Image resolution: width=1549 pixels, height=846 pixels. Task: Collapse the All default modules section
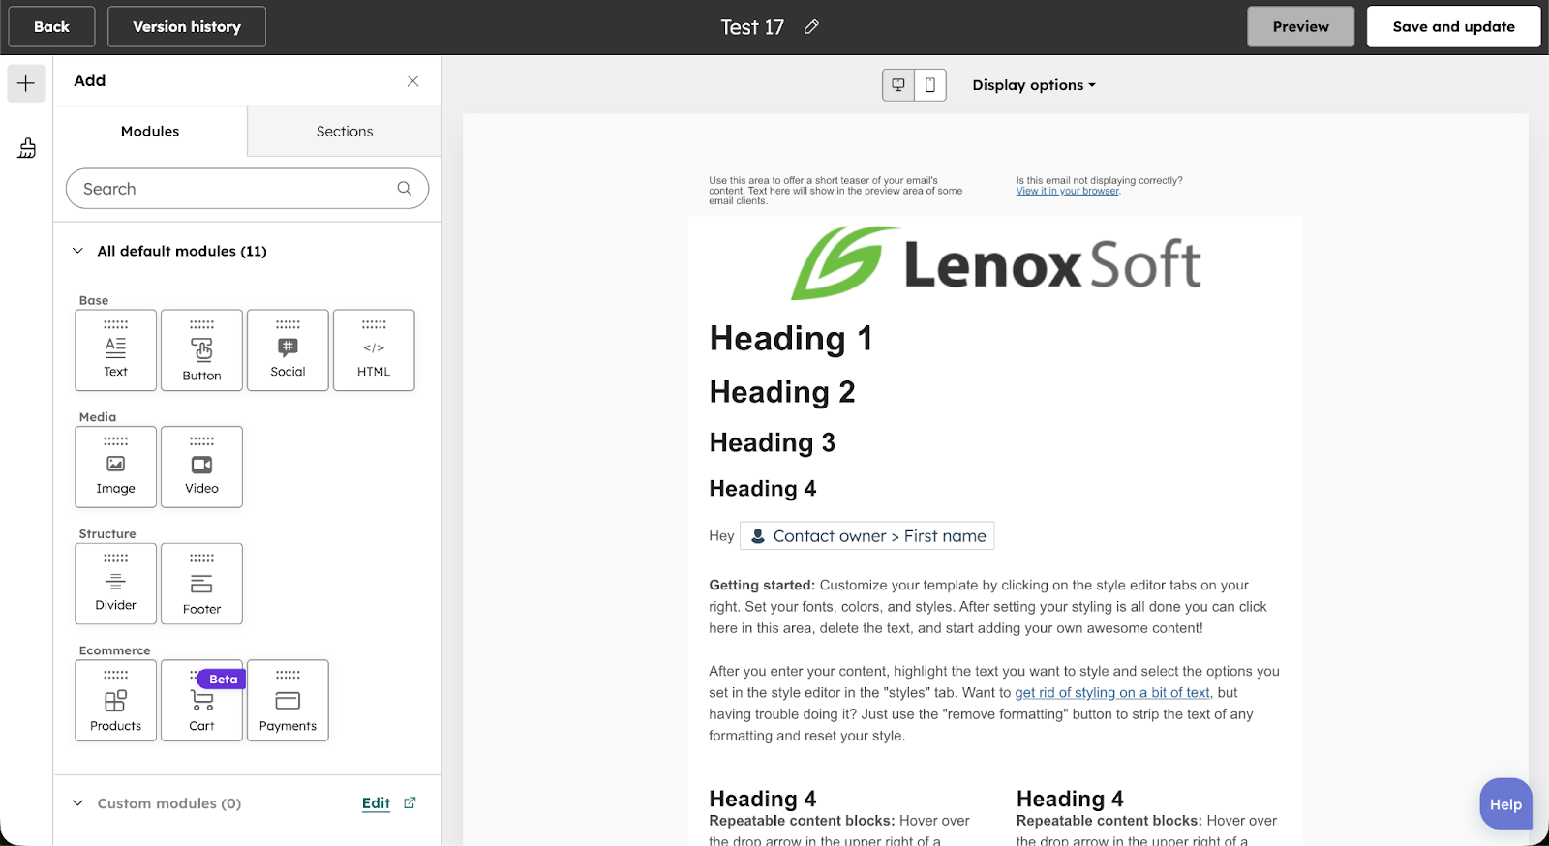pyautogui.click(x=78, y=251)
